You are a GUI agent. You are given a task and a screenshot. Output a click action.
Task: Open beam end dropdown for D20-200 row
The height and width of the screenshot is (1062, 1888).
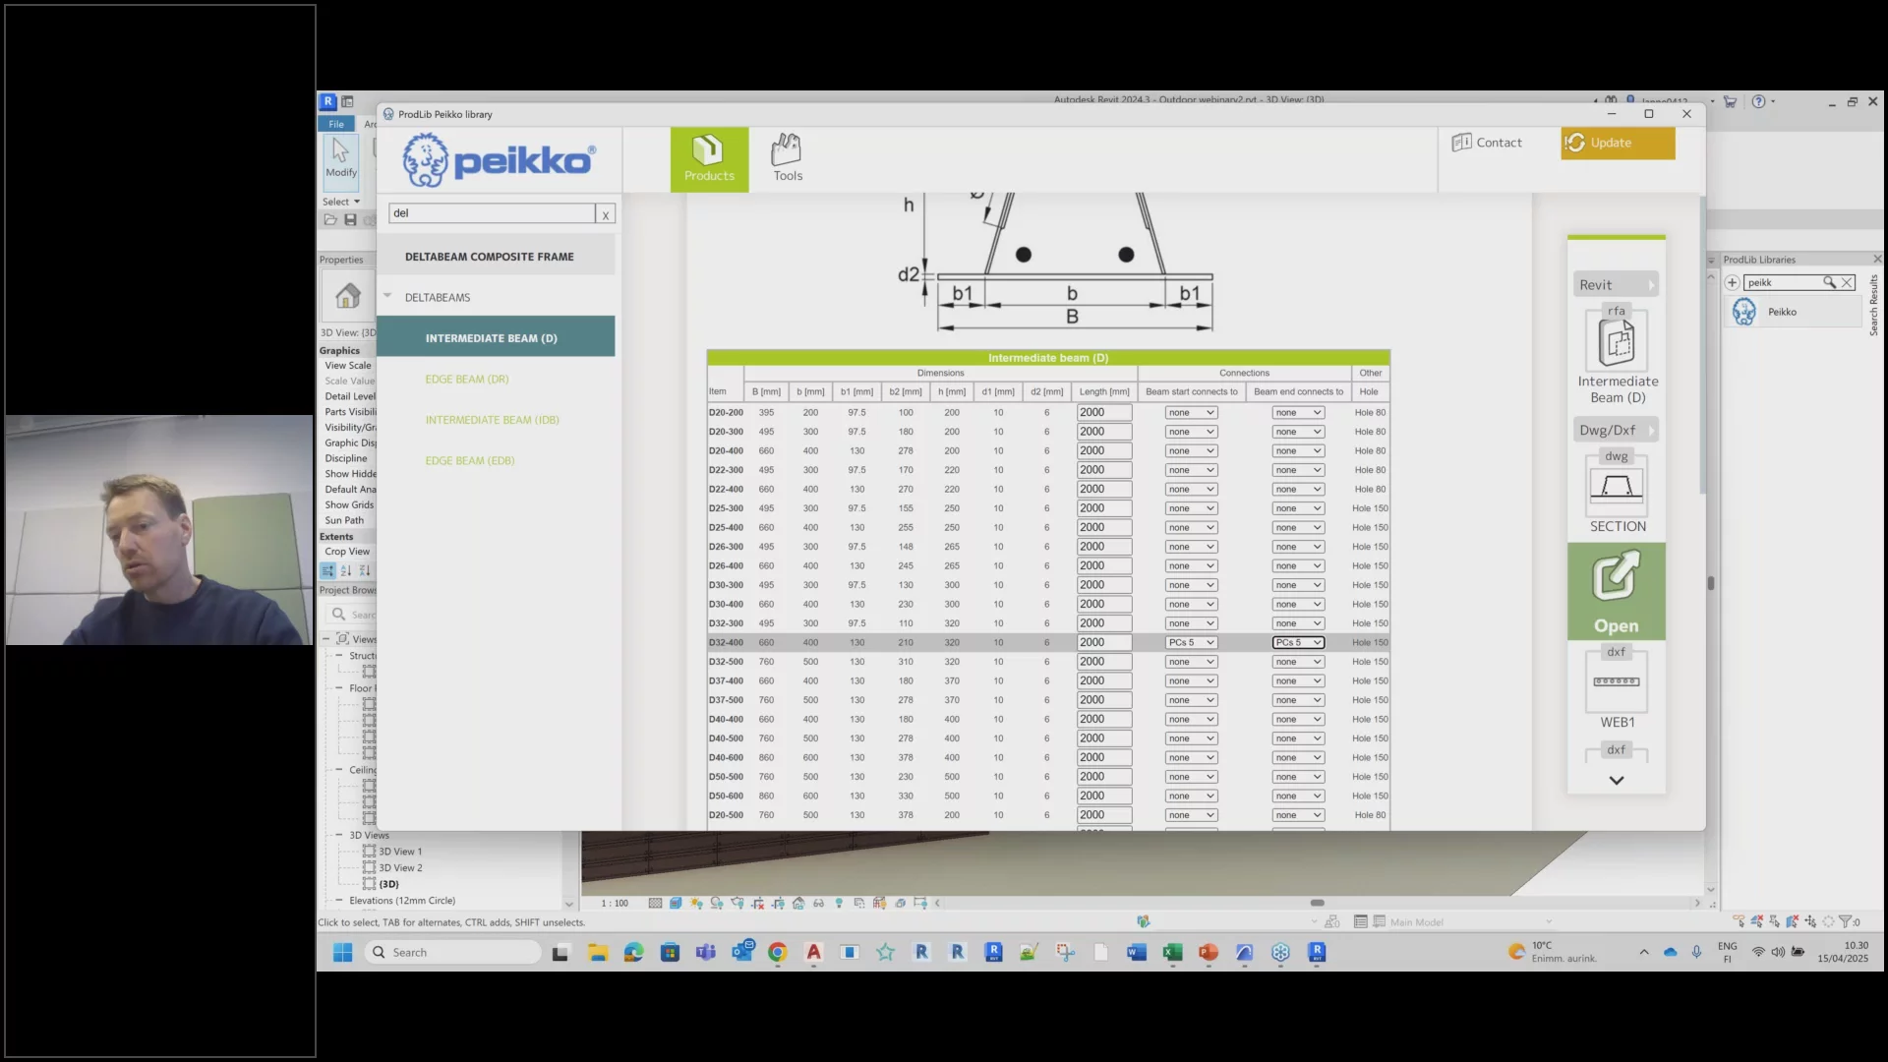pos(1298,412)
